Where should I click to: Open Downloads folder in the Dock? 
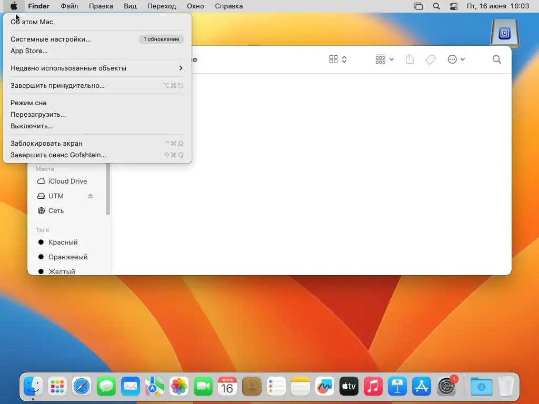coord(481,387)
